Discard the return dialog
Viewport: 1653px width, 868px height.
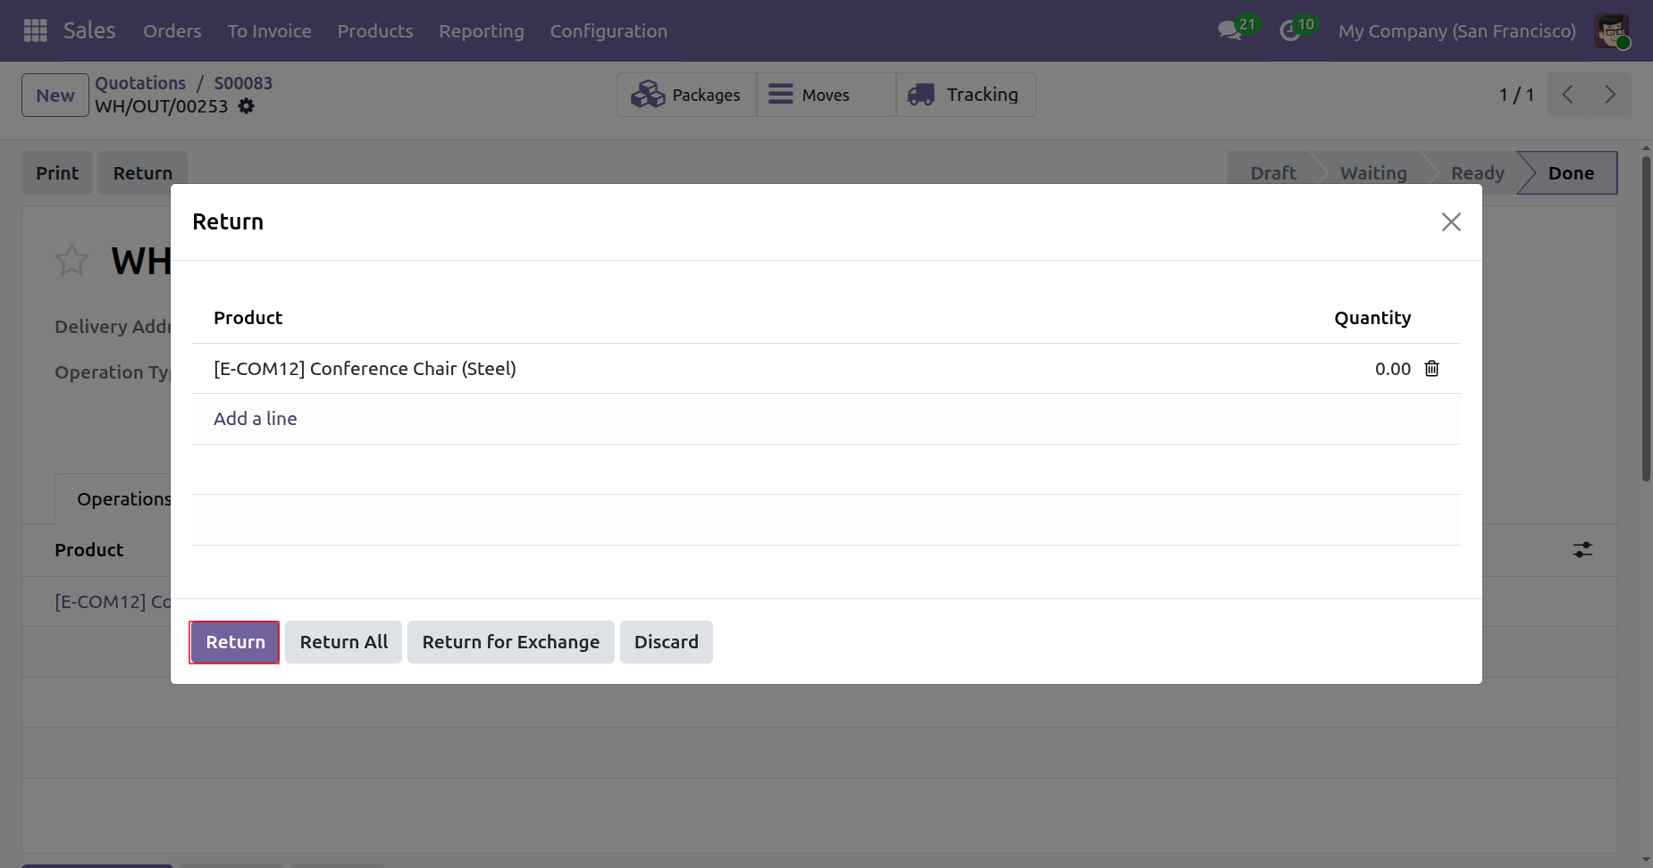667,642
